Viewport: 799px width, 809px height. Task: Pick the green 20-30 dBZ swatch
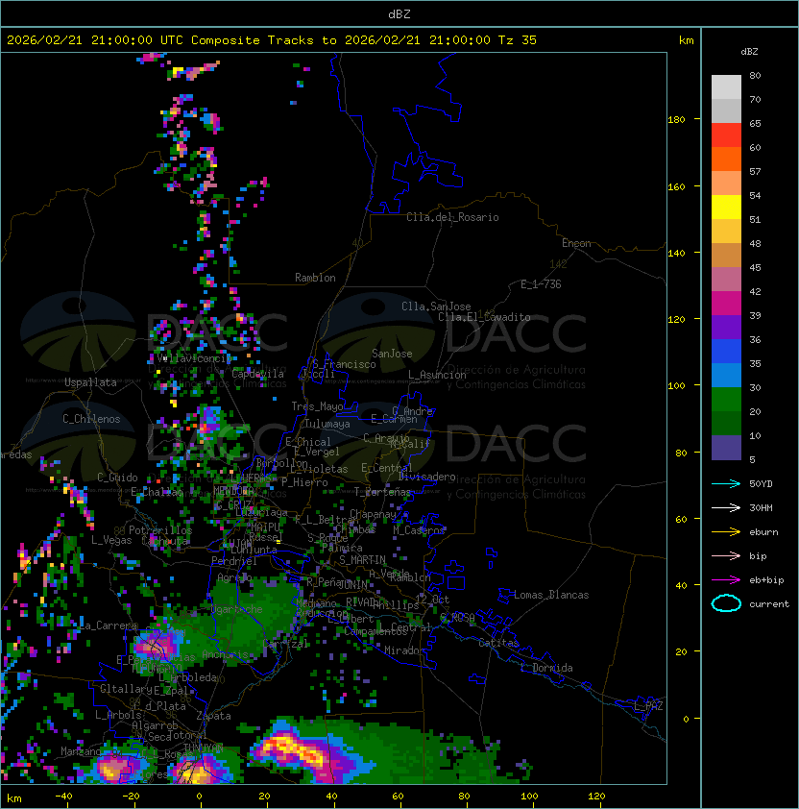pyautogui.click(x=726, y=400)
